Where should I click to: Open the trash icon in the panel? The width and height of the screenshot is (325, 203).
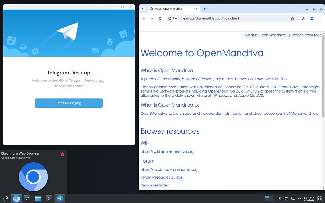(x=320, y=199)
